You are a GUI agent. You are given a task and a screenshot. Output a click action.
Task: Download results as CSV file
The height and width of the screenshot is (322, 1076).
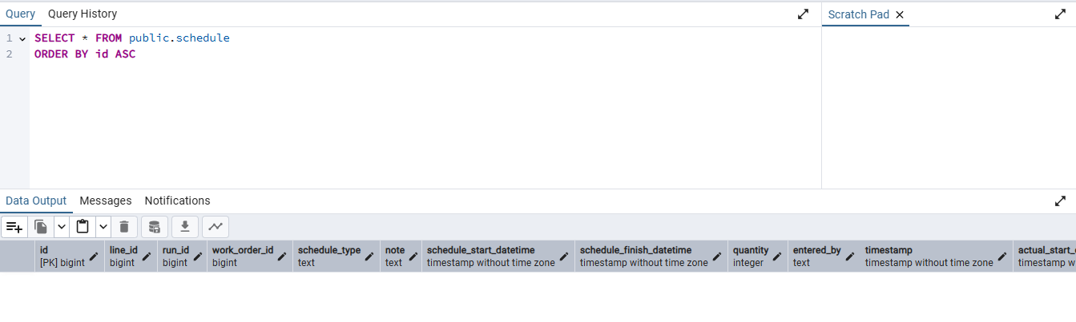click(x=184, y=227)
